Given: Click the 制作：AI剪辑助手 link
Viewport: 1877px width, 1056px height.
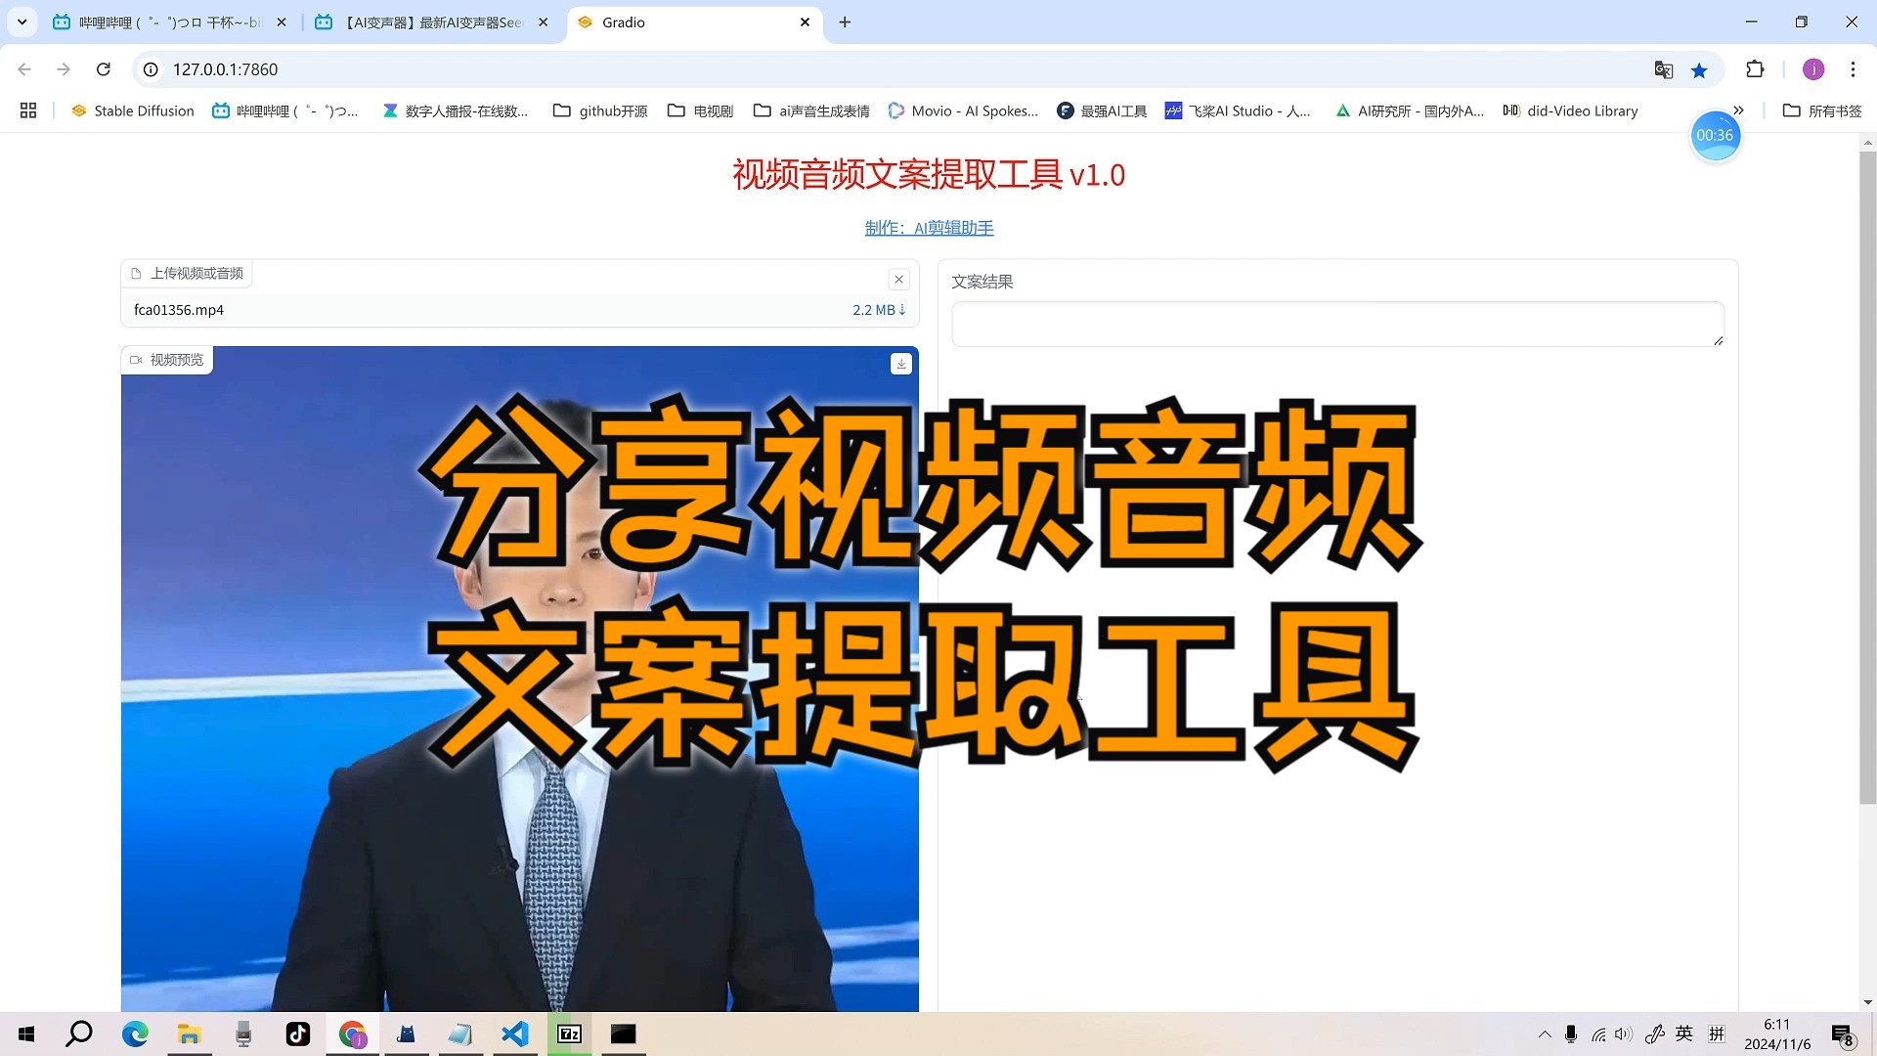Looking at the screenshot, I should [928, 227].
